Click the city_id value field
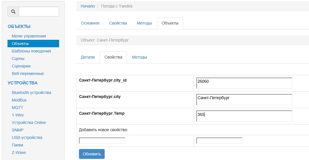Image resolution: width=309 pixels, height=160 pixels. (x=244, y=83)
